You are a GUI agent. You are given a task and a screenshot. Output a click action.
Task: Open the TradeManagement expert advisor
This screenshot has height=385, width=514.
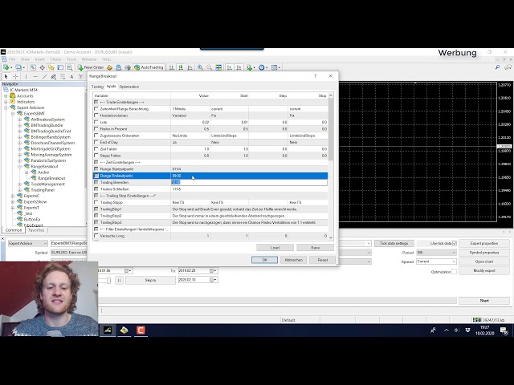click(47, 184)
